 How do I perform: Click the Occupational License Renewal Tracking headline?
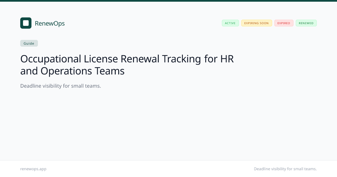(127, 65)
